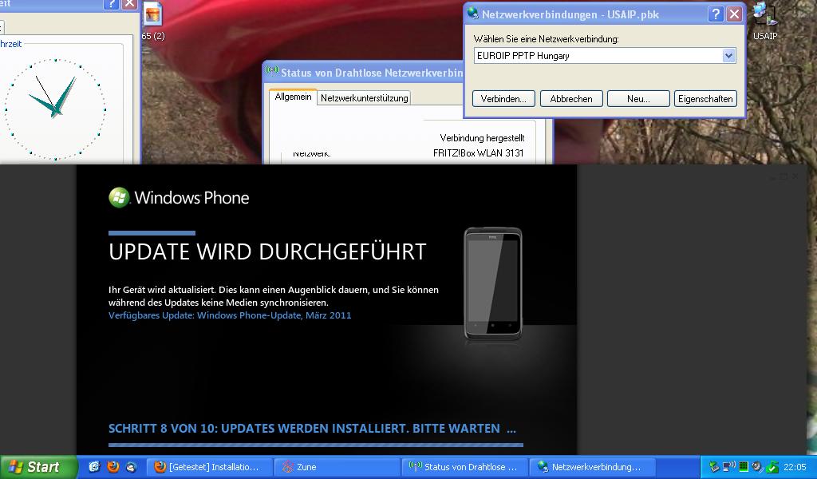The height and width of the screenshot is (479, 817).
Task: Switch to Netzwerkverbindung... taskbar button
Action: point(591,467)
